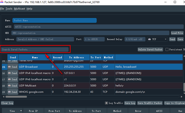The image size is (185, 113).
Task: Sort the traffic log by Time column
Action: (12, 111)
